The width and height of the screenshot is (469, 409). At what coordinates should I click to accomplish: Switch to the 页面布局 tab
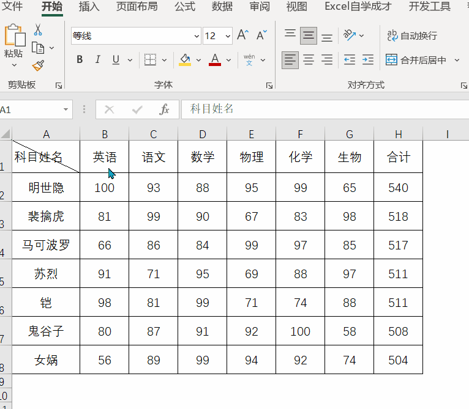pos(137,6)
